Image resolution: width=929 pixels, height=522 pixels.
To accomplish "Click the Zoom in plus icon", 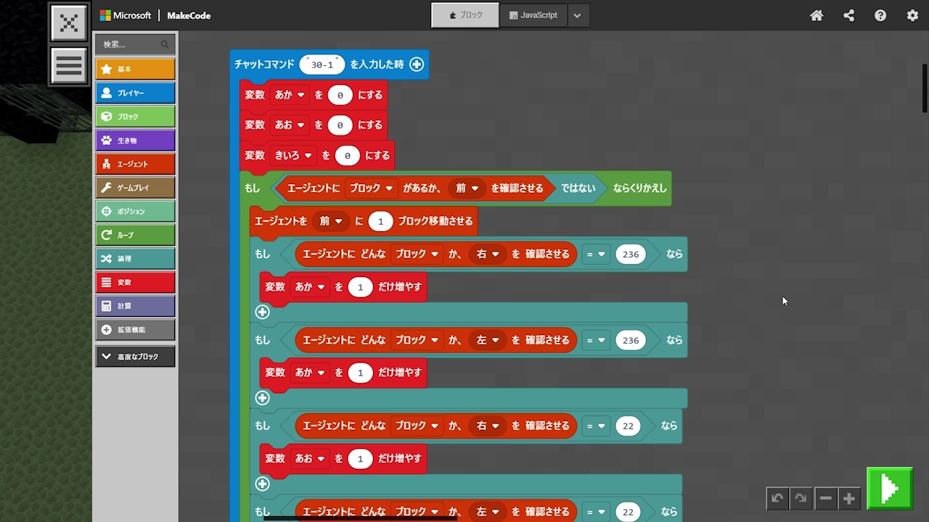I will 848,498.
